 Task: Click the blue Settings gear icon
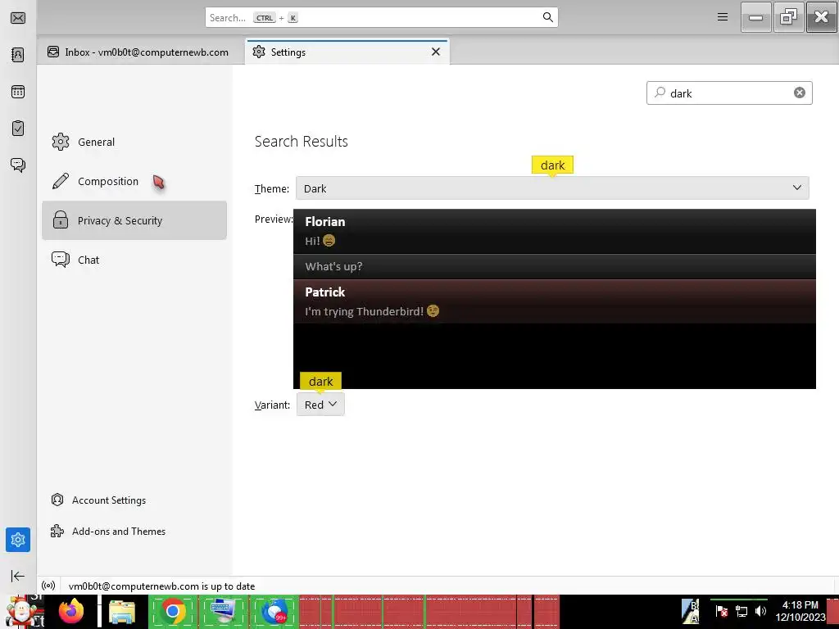pyautogui.click(x=18, y=540)
